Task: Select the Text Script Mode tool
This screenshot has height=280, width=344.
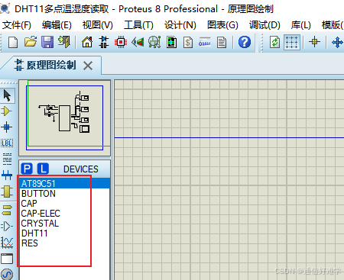Action: pos(7,159)
